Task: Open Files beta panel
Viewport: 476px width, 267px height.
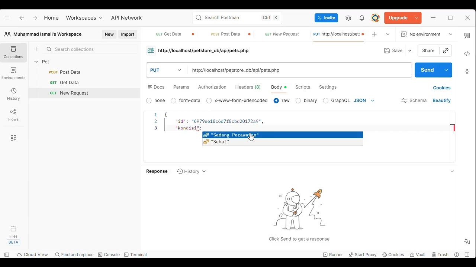Action: click(13, 235)
